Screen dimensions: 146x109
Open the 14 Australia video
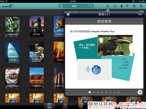36,78
